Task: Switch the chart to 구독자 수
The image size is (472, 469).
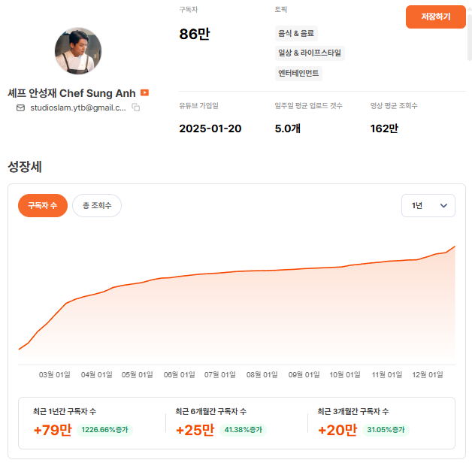Action: [x=43, y=205]
